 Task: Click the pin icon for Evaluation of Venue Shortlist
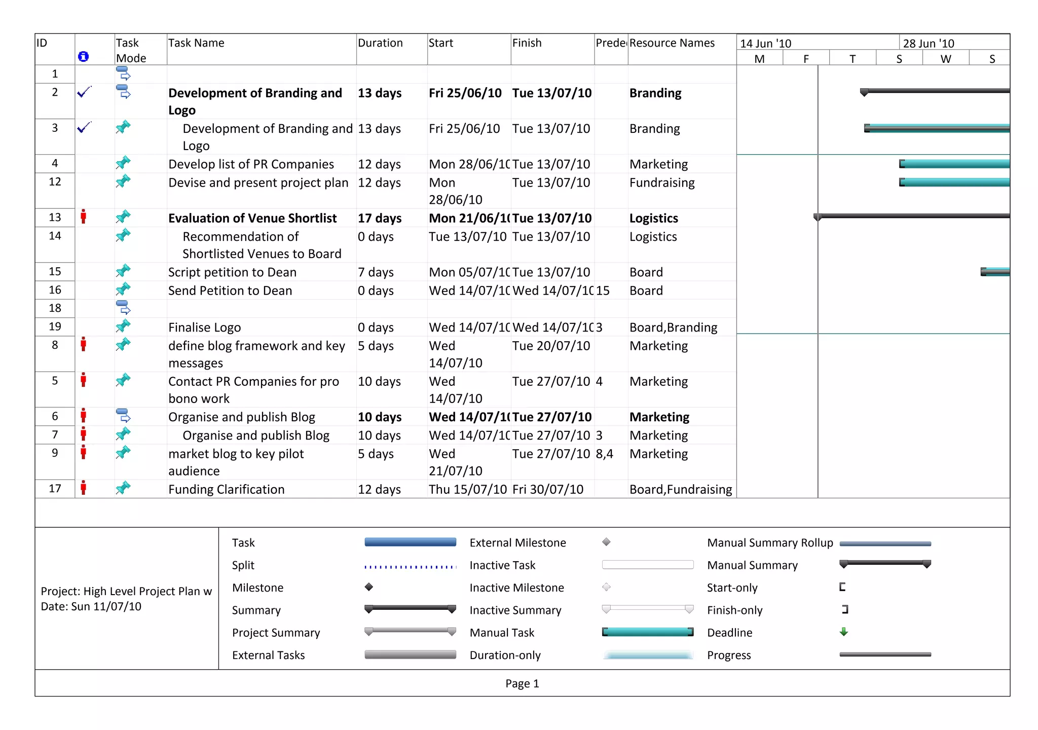coord(123,217)
